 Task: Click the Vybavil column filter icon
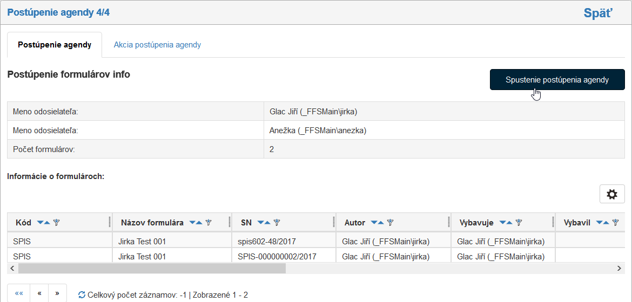[x=615, y=223]
